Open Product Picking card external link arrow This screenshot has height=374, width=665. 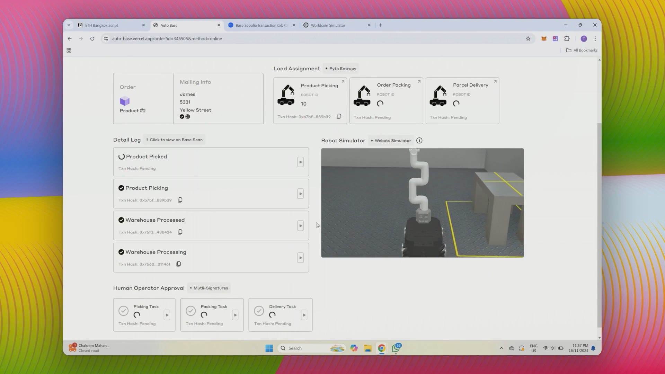click(x=343, y=82)
